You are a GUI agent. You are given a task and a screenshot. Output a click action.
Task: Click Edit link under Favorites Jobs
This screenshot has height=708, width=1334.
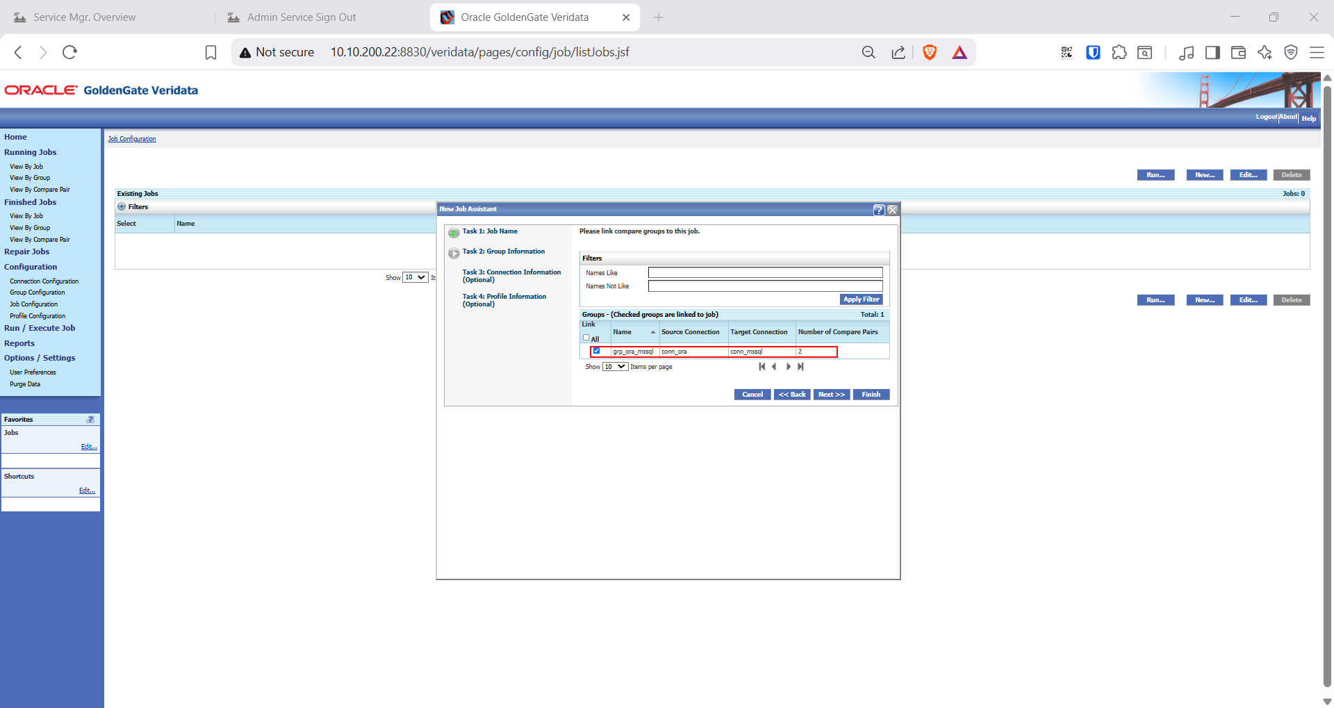(89, 447)
